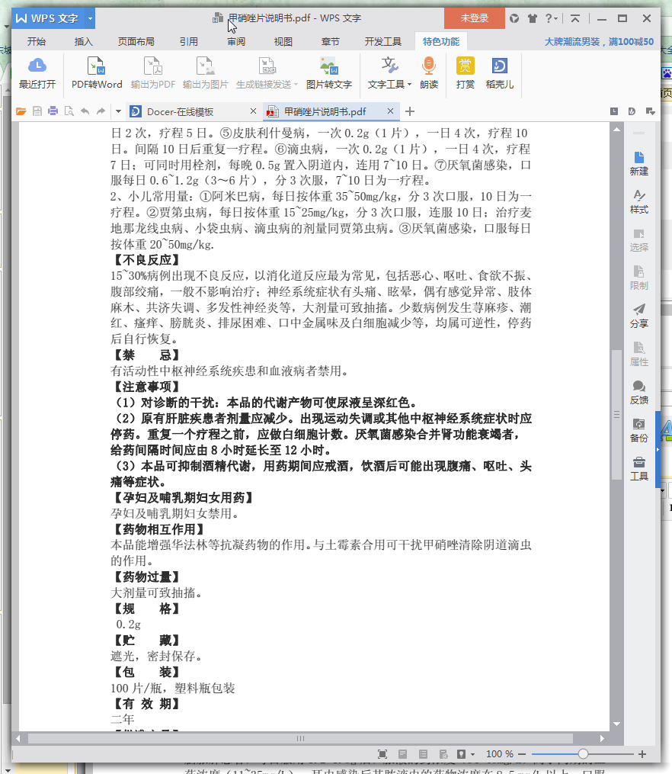Screen dimensions: 672x774
Task: Switch to Docer-在线模板 document tab
Action: pyautogui.click(x=180, y=111)
